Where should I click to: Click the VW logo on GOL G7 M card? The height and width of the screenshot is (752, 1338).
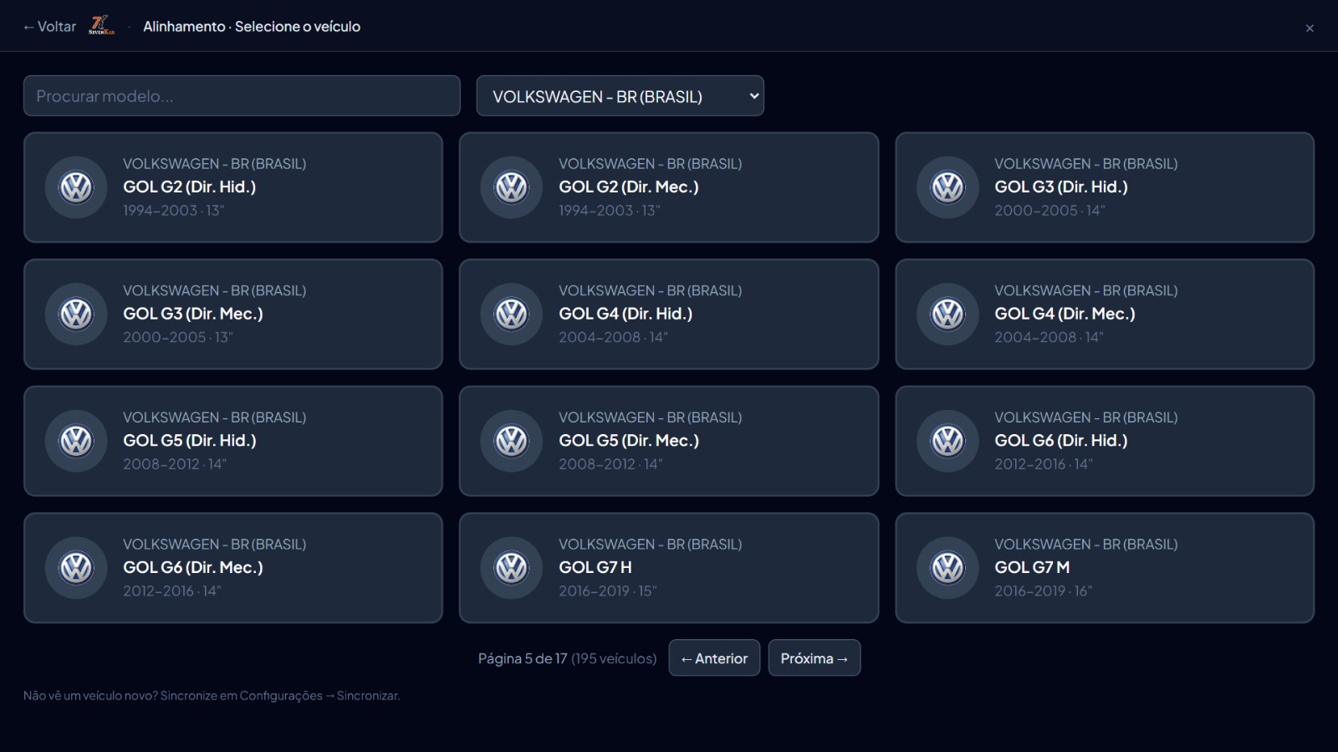pyautogui.click(x=947, y=568)
